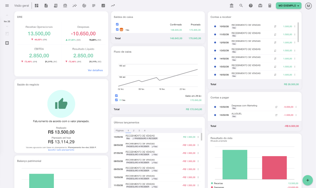316x188 pixels.
Task: Open the MD EXEMPLO company dropdown
Action: [288, 6]
